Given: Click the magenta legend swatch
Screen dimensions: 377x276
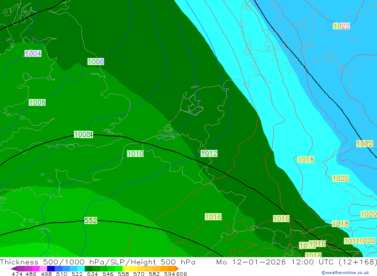Looking at the screenshot, I should pyautogui.click(x=36, y=268).
